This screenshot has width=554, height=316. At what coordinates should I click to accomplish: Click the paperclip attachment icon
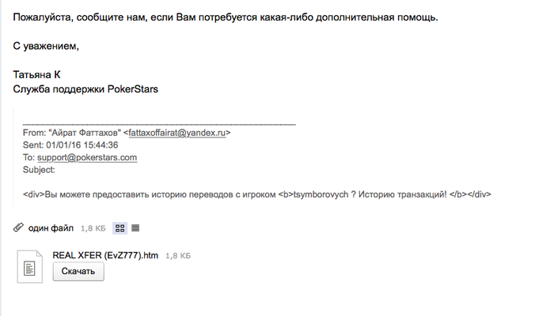click(x=18, y=228)
